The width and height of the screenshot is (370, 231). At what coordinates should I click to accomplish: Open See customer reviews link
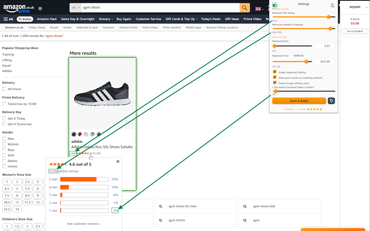pos(84,224)
